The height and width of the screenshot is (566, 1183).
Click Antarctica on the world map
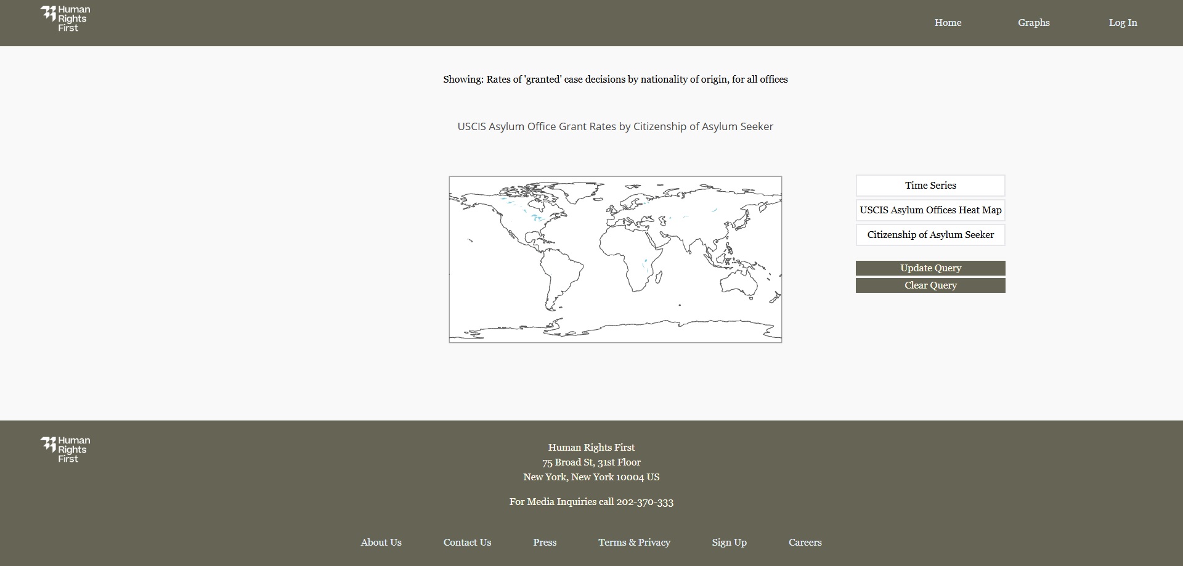tap(647, 330)
